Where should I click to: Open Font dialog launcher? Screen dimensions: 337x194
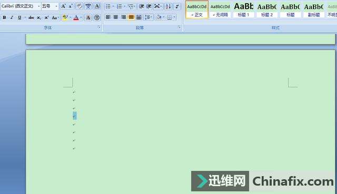[99, 27]
